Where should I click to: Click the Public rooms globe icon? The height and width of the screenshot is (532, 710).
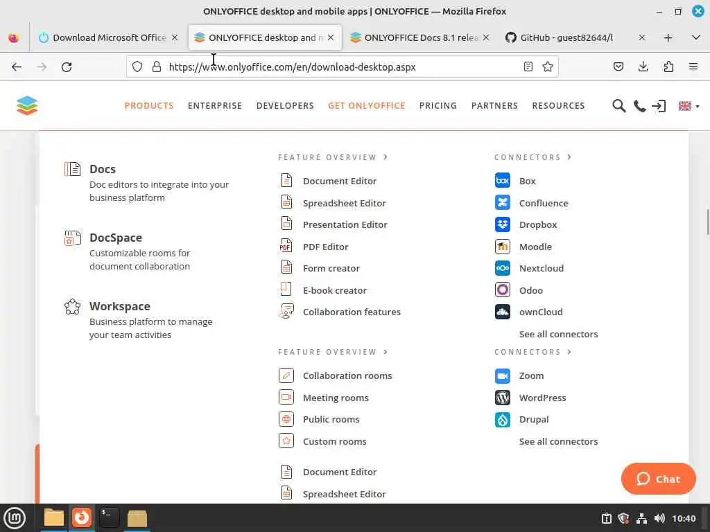[x=286, y=419]
